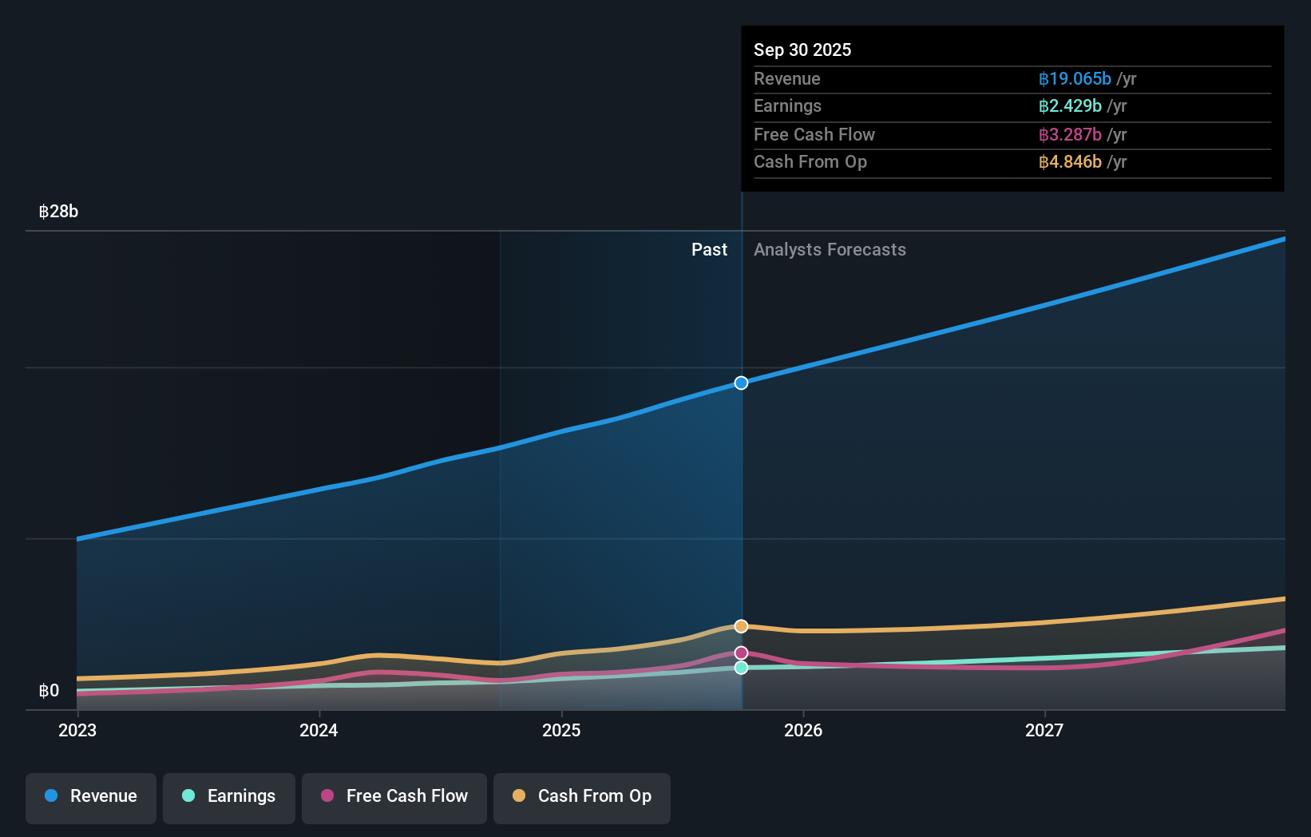
Task: Select the orange Cash From Op marker on chart
Action: pos(741,626)
